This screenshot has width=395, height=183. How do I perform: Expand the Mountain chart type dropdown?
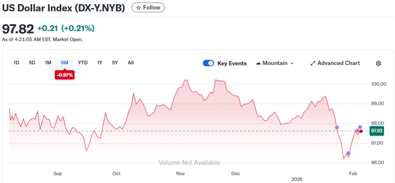(x=292, y=63)
